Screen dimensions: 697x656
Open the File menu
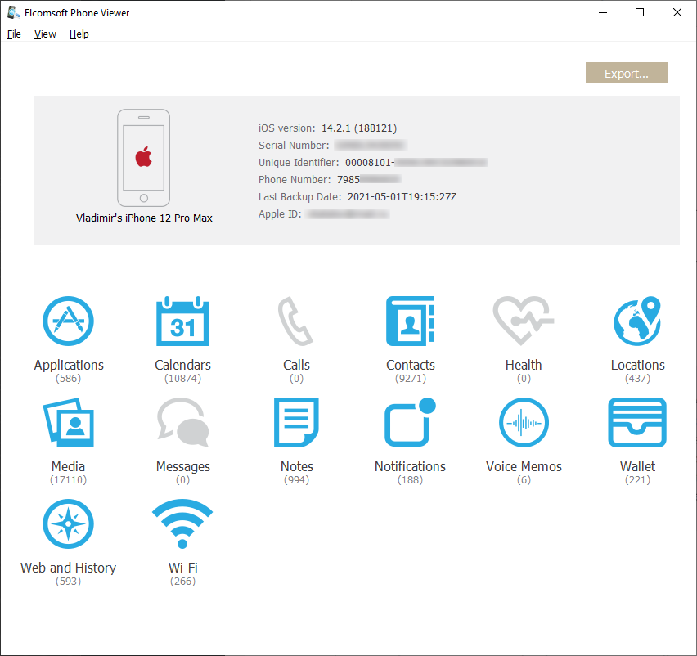click(14, 34)
